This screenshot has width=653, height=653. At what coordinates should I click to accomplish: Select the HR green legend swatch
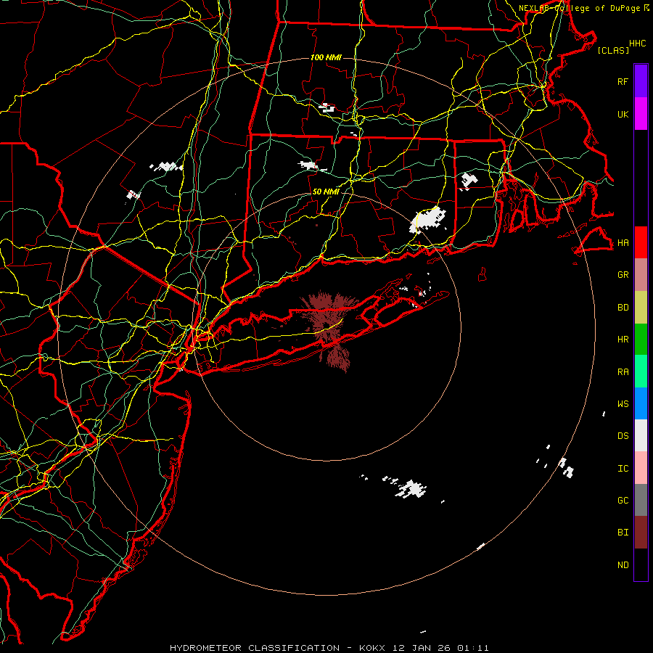pyautogui.click(x=641, y=340)
